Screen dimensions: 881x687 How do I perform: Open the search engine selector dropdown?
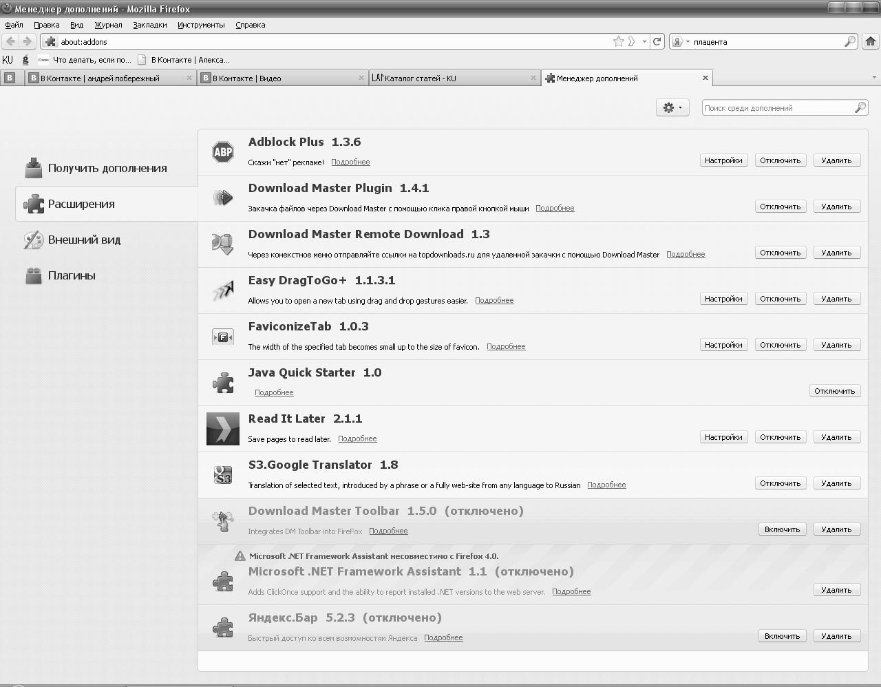click(x=681, y=41)
